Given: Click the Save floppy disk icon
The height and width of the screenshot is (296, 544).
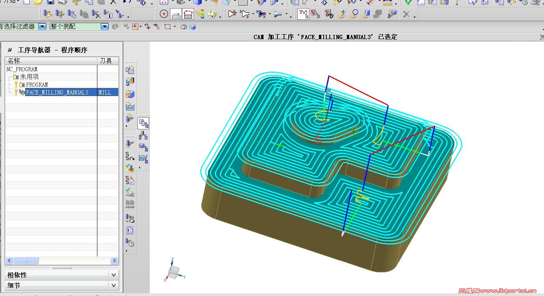Looking at the screenshot, I should click(x=50, y=2).
